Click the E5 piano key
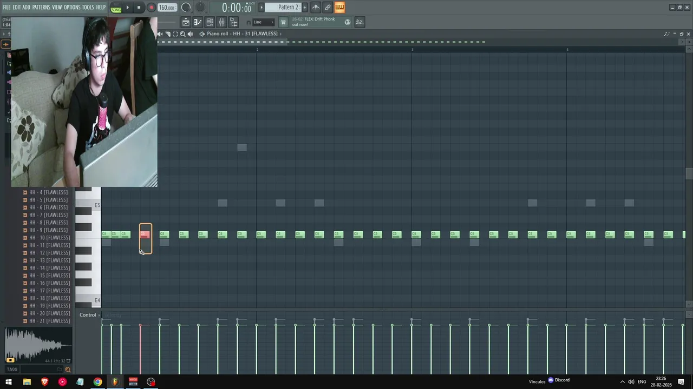This screenshot has width=693, height=389. 88,205
